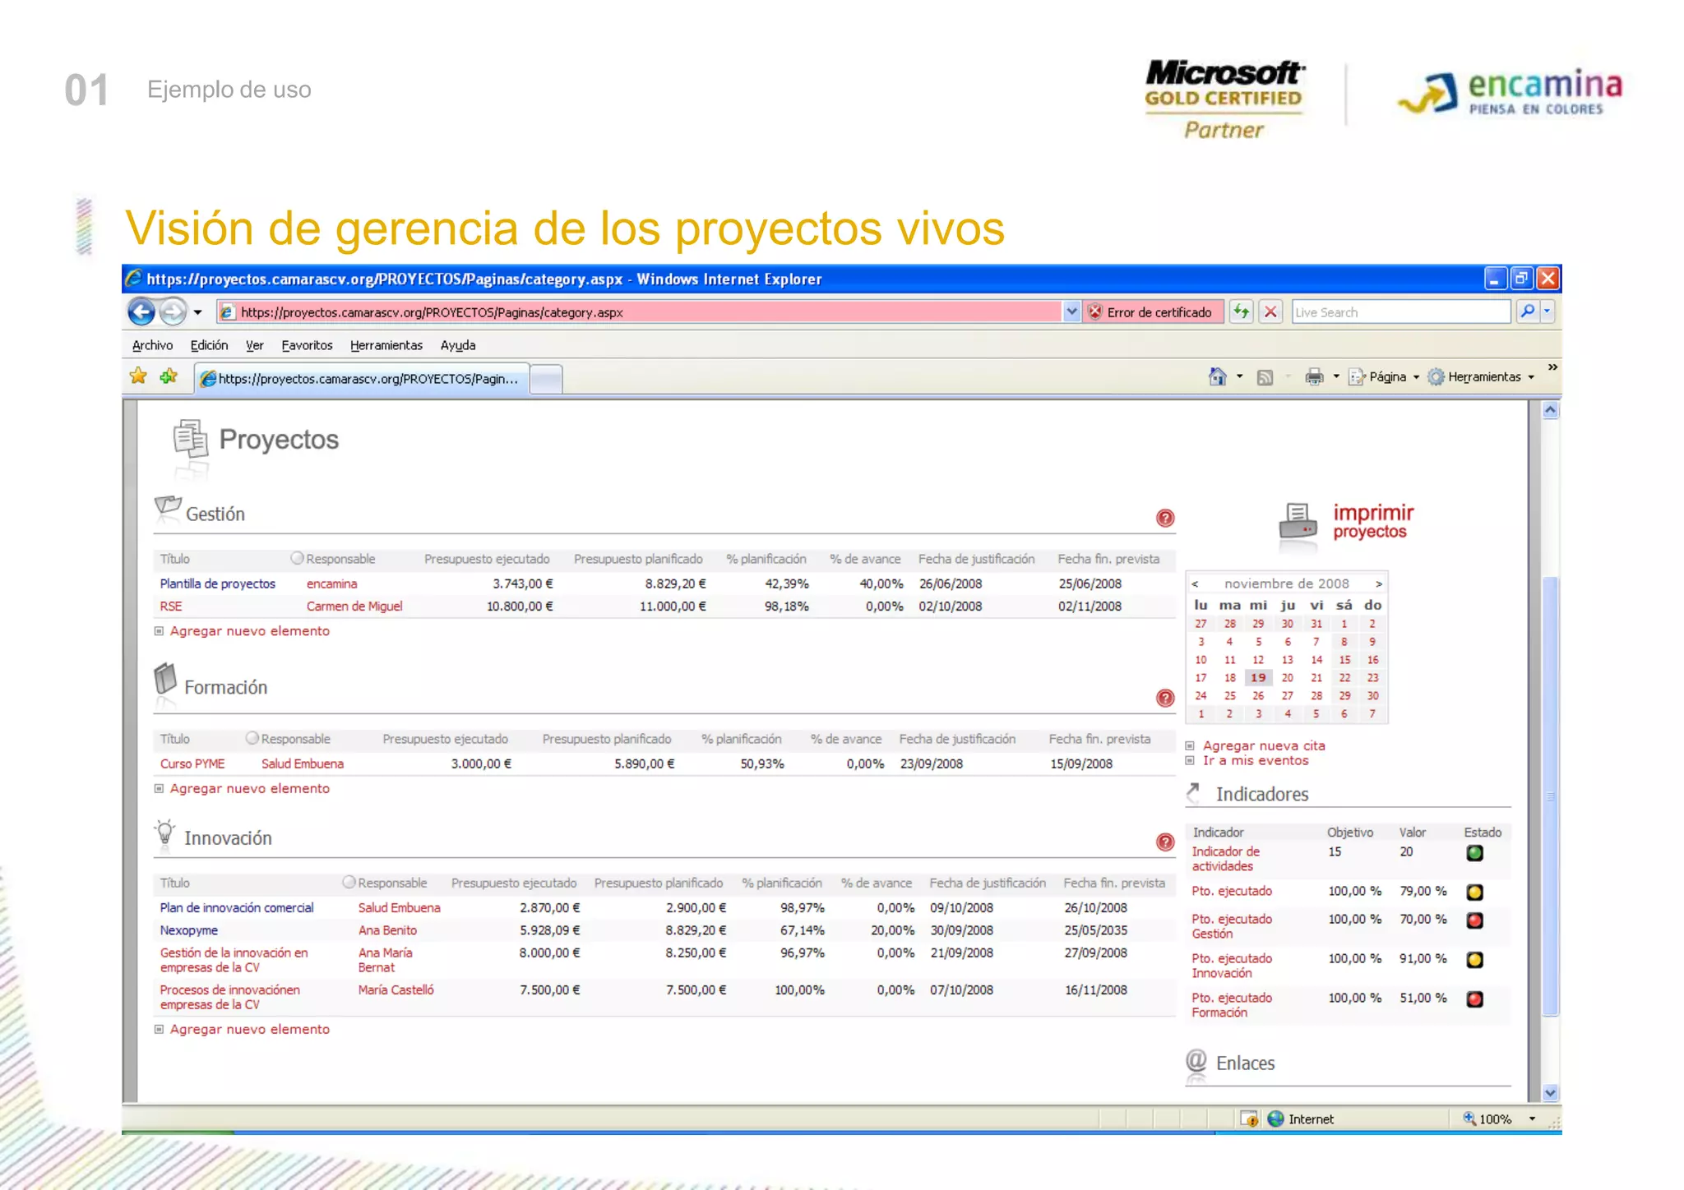Screen dimensions: 1684x1190
Task: Click the Add to Favorites icon
Action: pos(169,376)
